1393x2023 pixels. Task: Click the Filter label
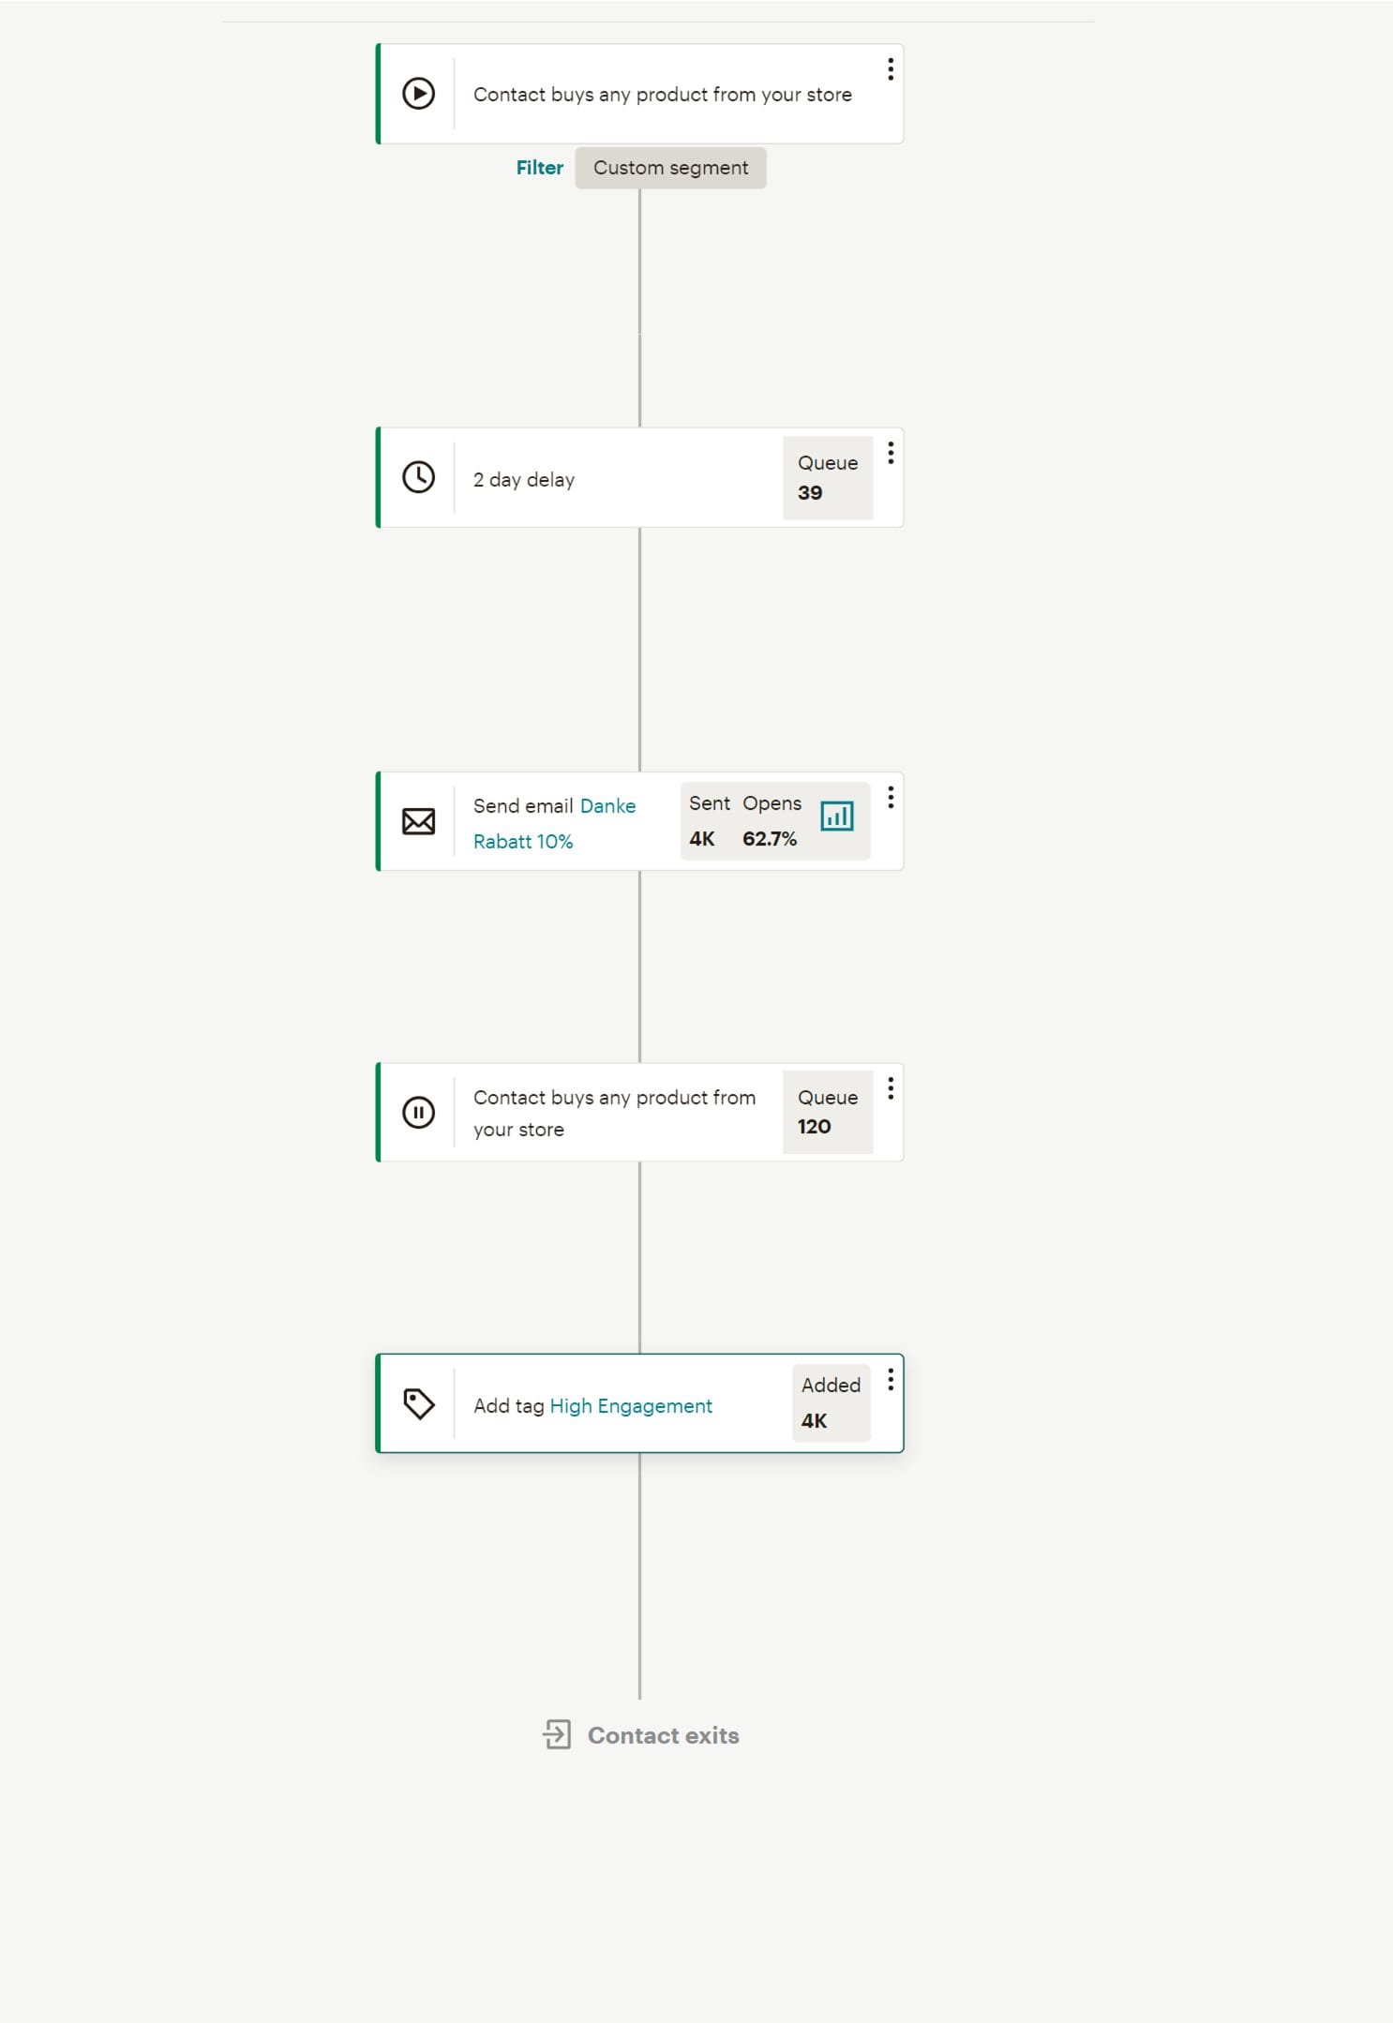point(540,168)
